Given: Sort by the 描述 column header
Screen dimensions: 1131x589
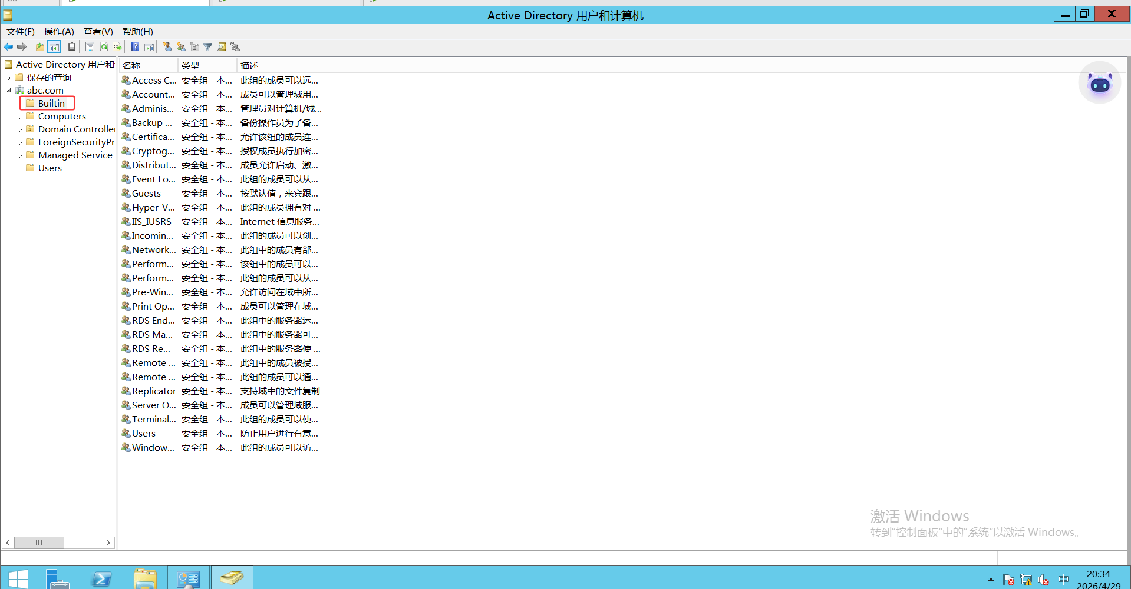Looking at the screenshot, I should [281, 65].
